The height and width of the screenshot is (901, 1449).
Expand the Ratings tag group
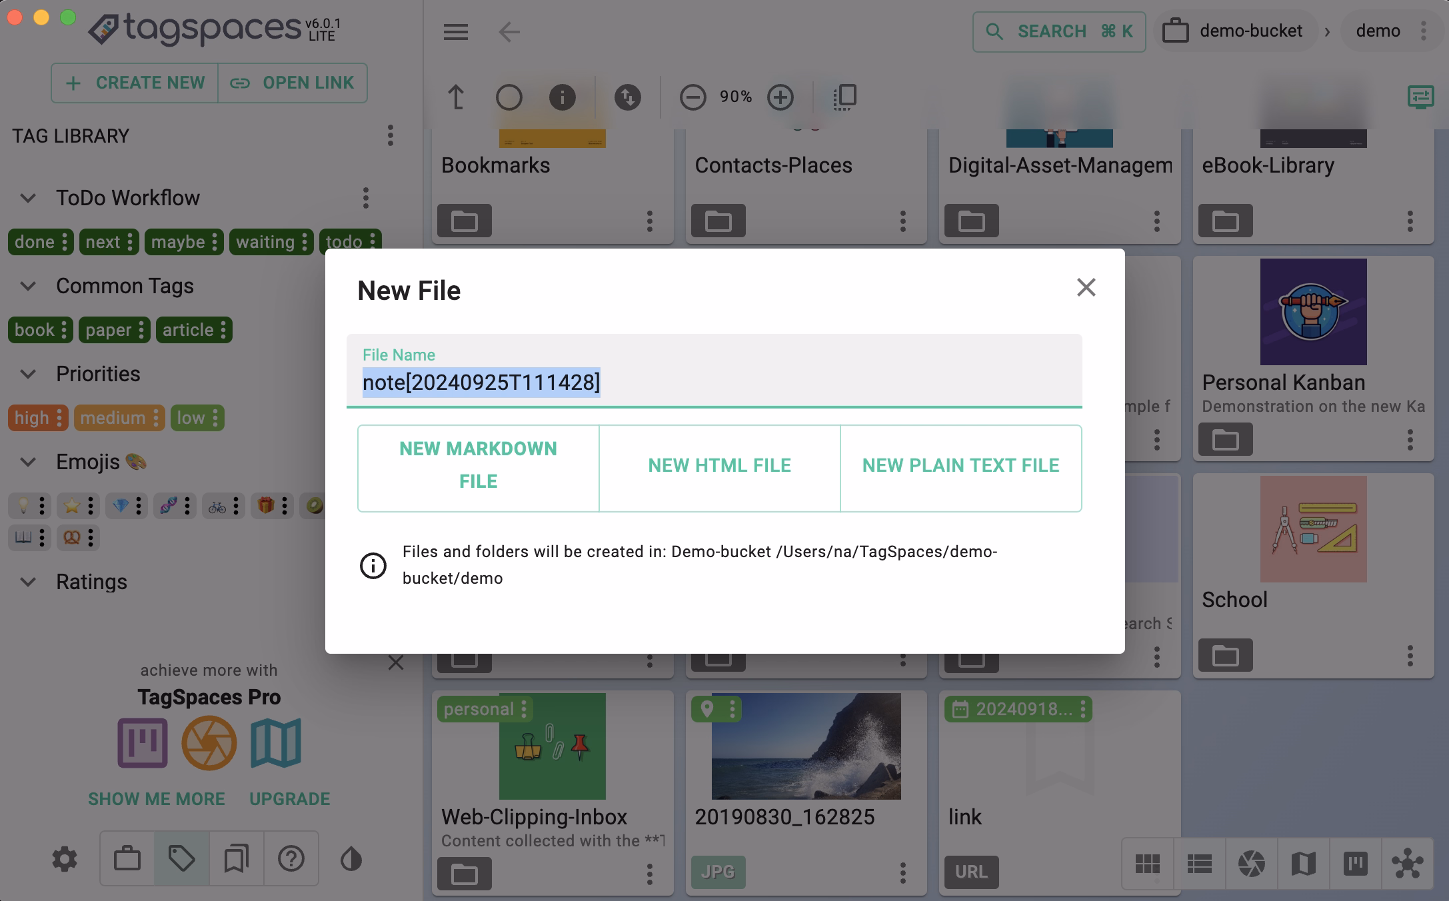click(x=28, y=582)
